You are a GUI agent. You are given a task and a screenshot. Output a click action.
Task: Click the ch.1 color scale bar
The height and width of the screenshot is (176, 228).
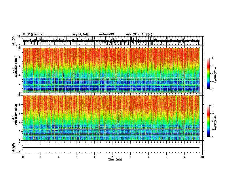click(x=208, y=73)
